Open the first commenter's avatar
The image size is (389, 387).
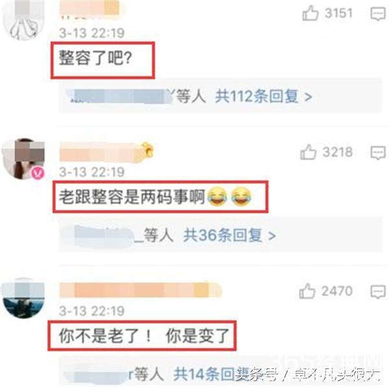[x=23, y=20]
